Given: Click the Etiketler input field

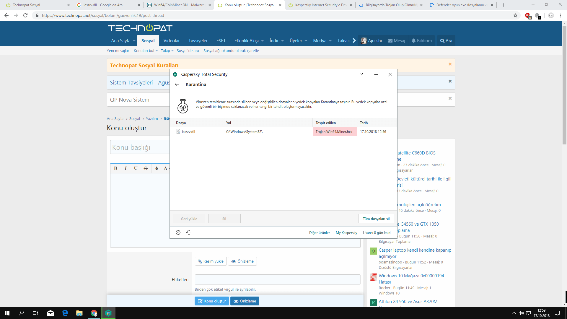Looking at the screenshot, I should 277,279.
